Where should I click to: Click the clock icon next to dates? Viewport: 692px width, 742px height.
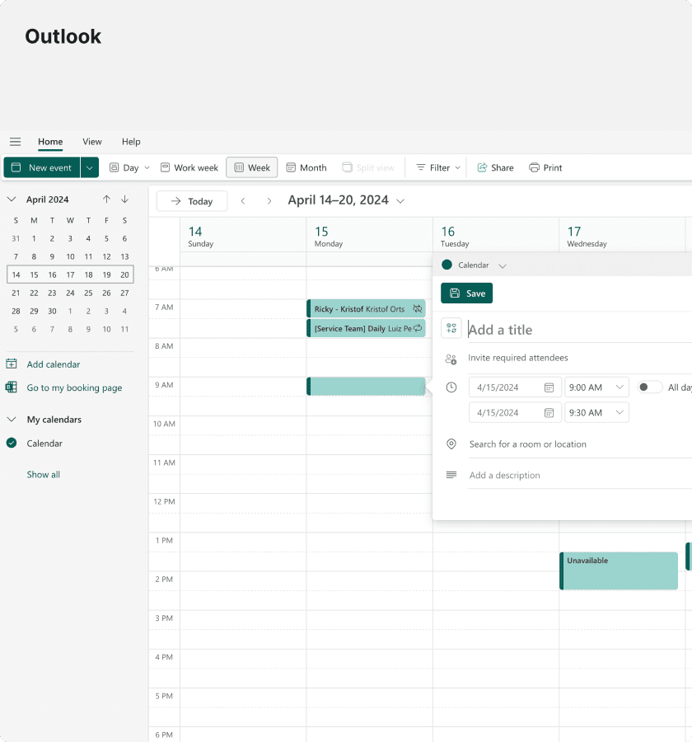pyautogui.click(x=451, y=387)
